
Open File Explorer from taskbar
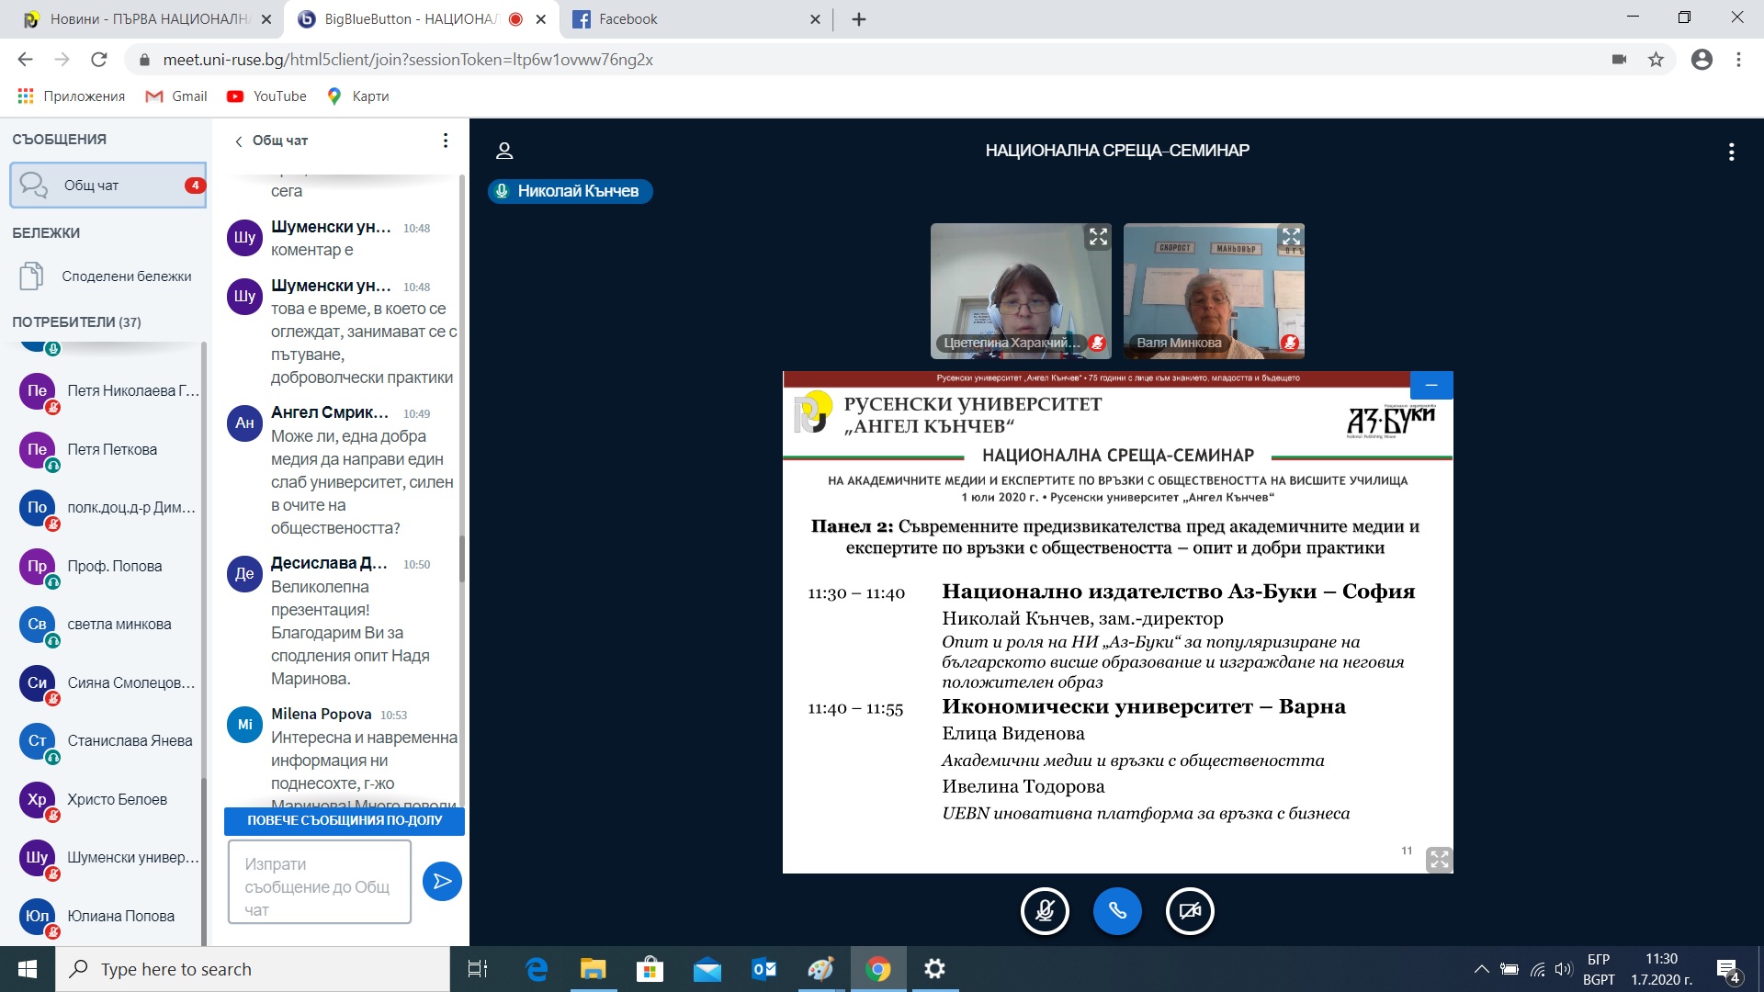point(593,970)
